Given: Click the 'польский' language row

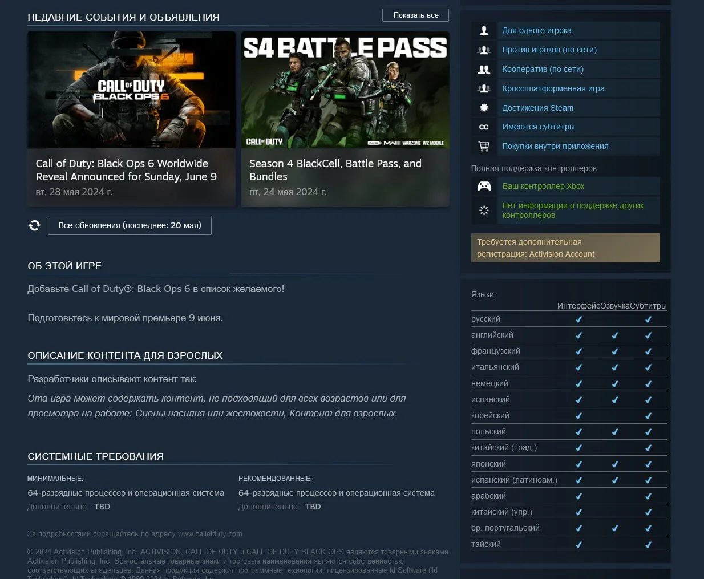Looking at the screenshot, I should coord(569,432).
